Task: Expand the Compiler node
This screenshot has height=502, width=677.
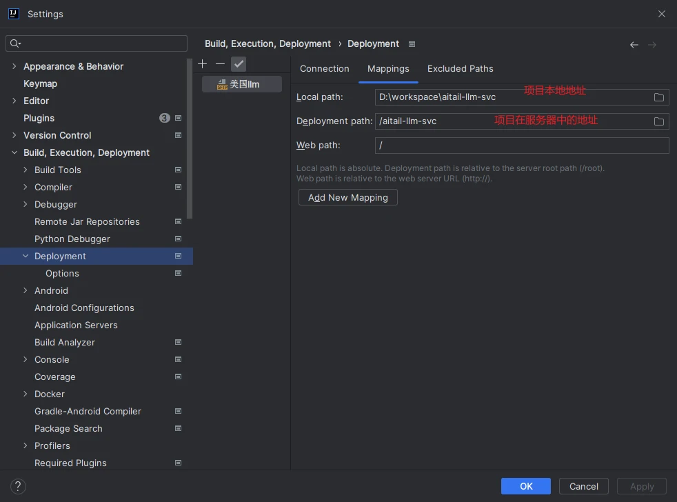Action: click(25, 187)
